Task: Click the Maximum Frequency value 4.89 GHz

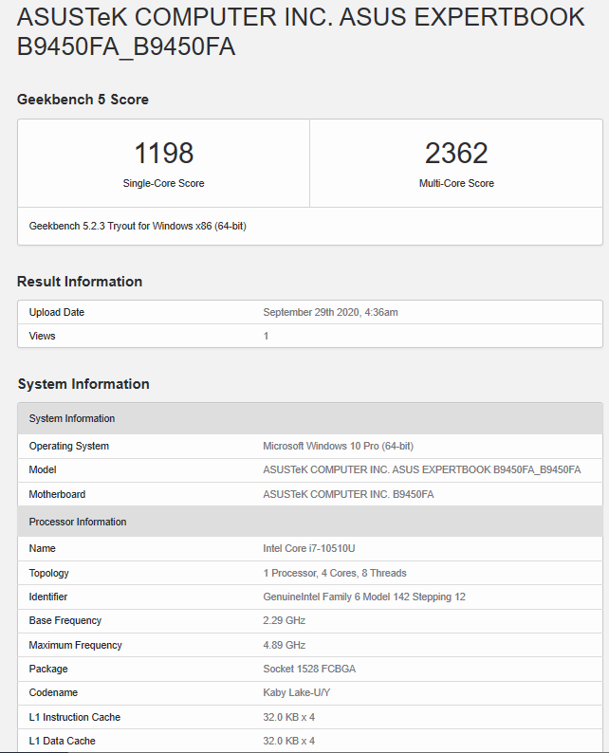Action: 284,645
